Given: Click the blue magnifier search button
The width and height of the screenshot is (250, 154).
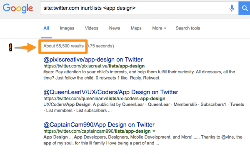Looking at the screenshot, I should 244,8.
